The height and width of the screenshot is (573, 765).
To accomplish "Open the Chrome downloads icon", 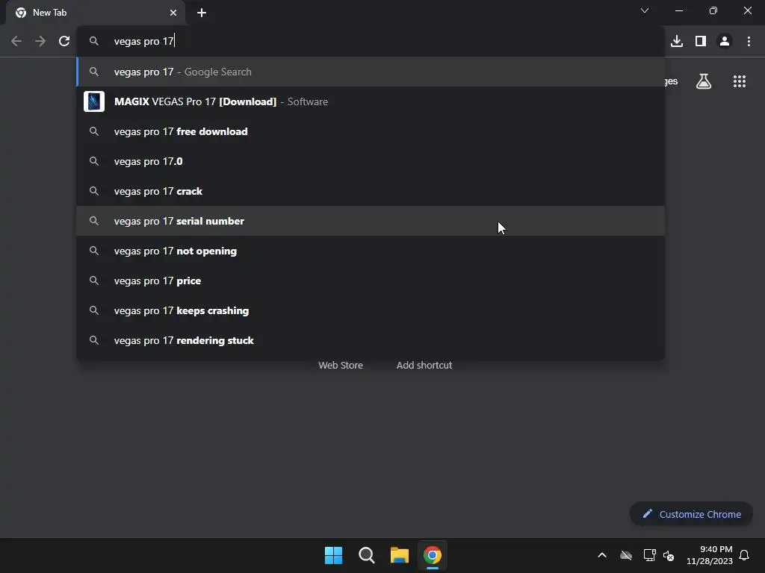I will point(676,42).
